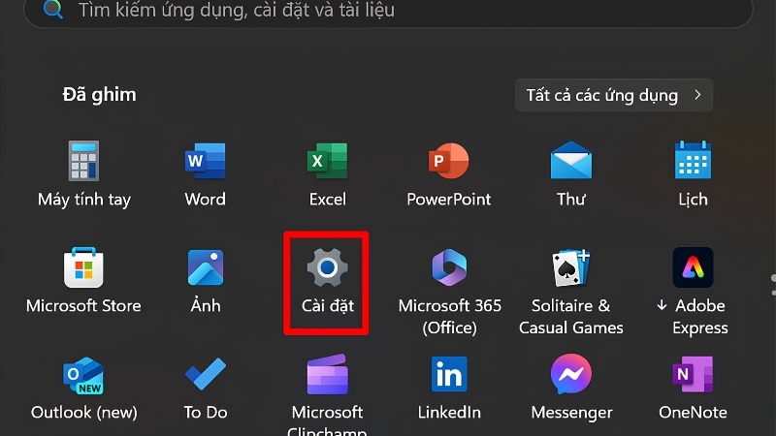Open Cài đặt settings app
Screen dimensions: 776x436
point(327,281)
